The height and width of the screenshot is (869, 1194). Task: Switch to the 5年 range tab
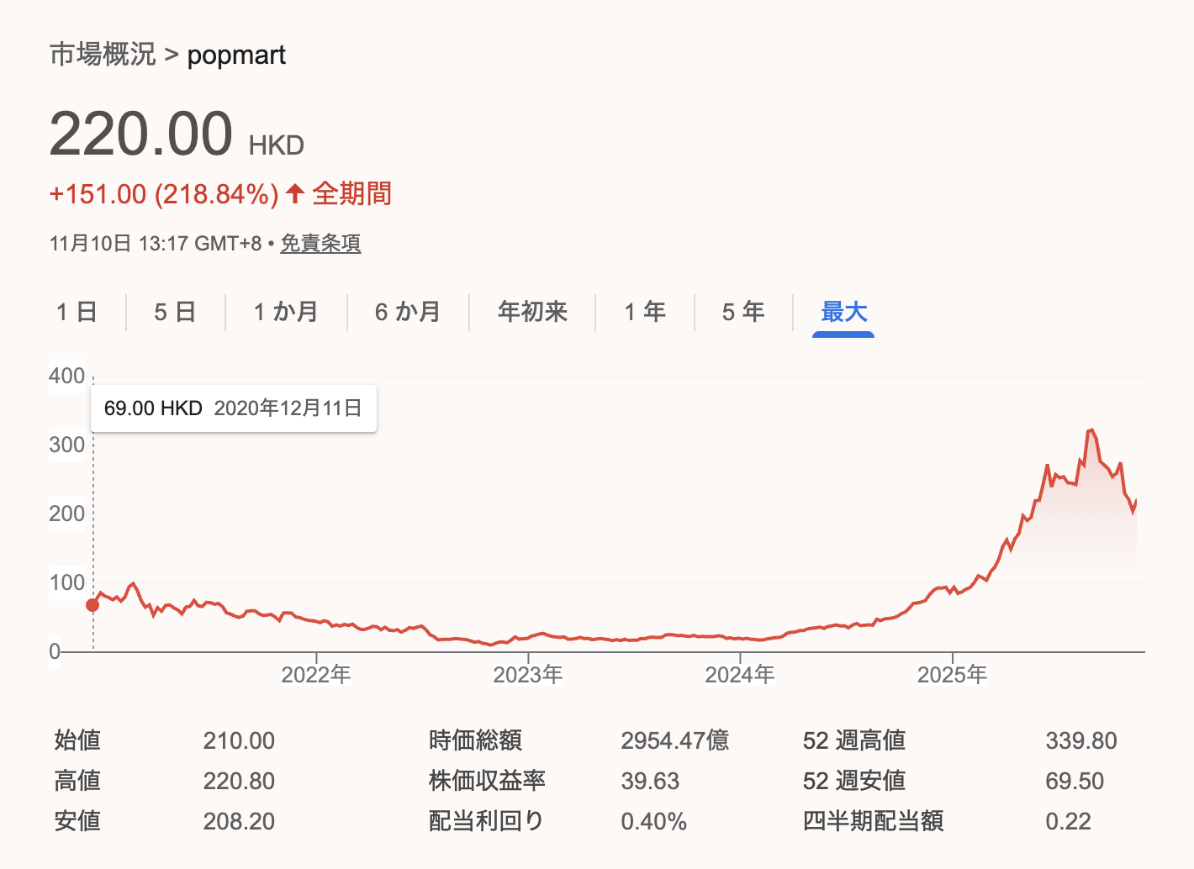point(743,312)
